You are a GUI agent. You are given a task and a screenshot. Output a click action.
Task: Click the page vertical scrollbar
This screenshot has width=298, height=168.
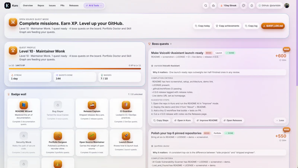[297, 44]
